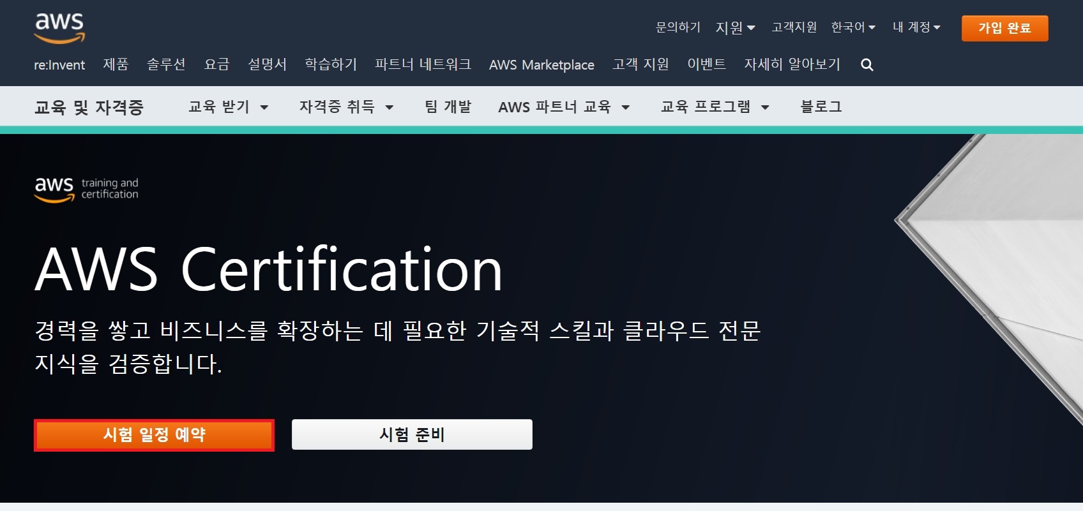Open the 설명서 menu item

(x=267, y=64)
